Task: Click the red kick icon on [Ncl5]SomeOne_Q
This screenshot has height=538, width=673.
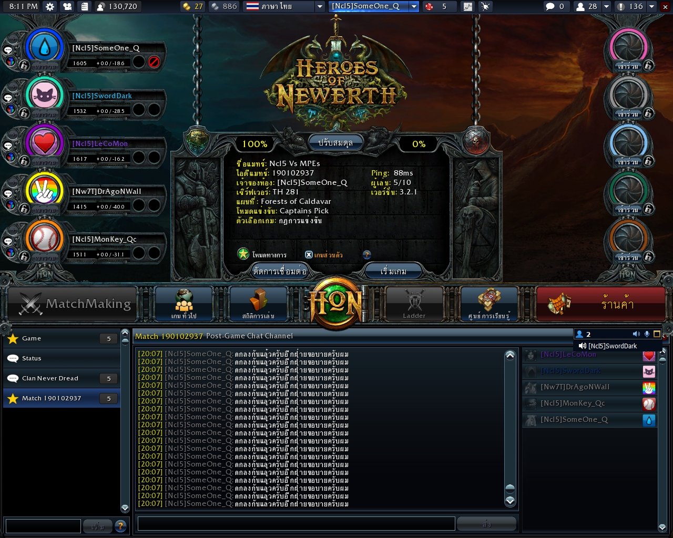Action: point(154,62)
